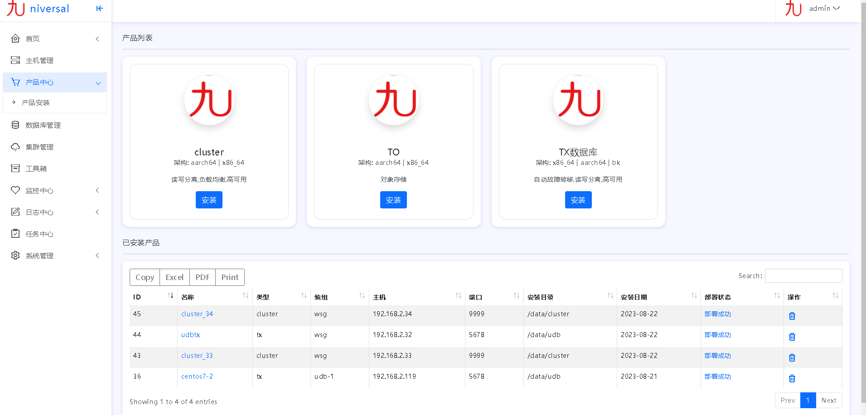Click inside the Search input field

(803, 275)
